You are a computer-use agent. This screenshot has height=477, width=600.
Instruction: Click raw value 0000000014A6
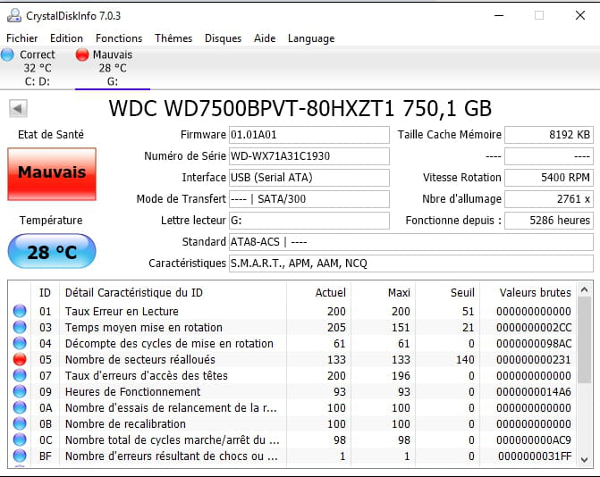click(x=534, y=391)
